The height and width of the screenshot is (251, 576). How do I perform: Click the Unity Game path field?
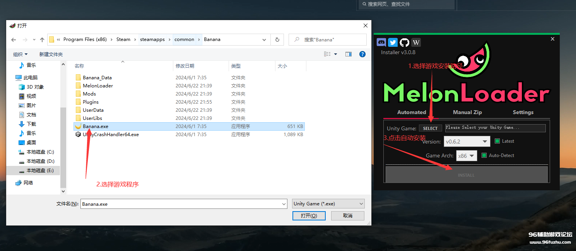(x=495, y=128)
